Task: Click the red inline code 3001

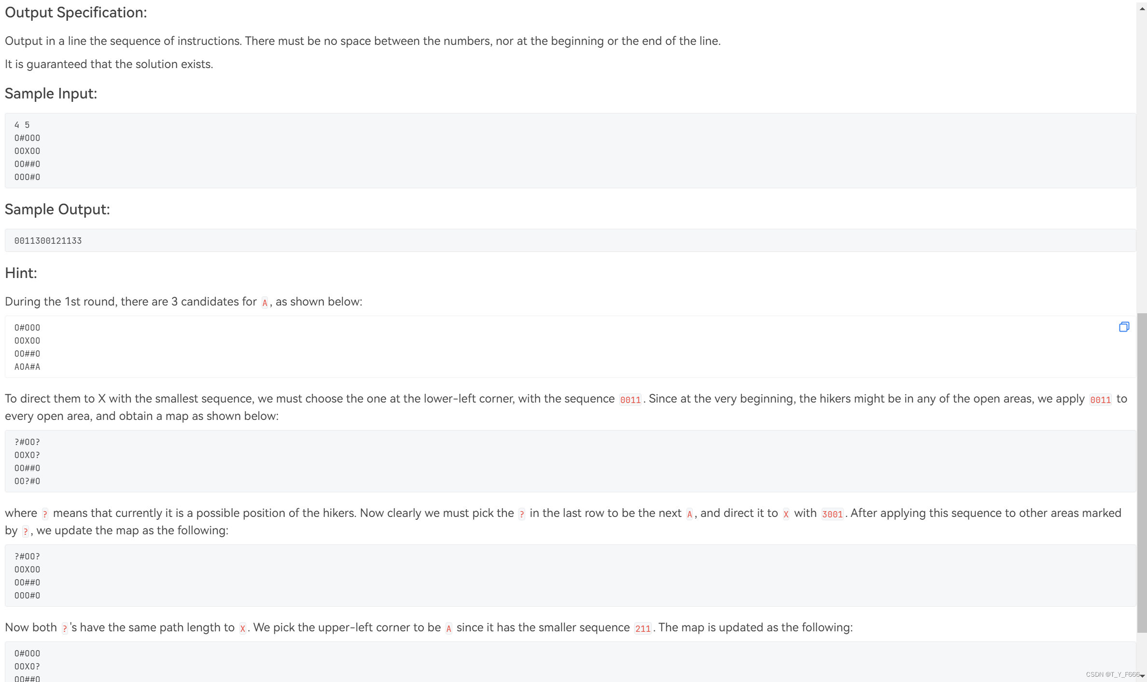Action: click(832, 515)
